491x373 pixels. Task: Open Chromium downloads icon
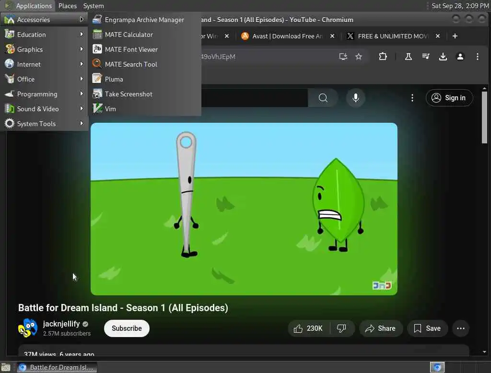443,57
